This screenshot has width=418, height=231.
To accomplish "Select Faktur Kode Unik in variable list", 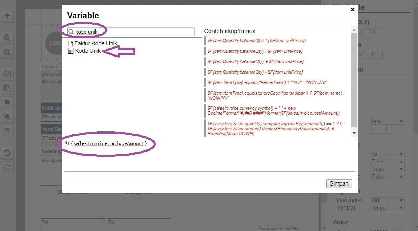I will [96, 43].
